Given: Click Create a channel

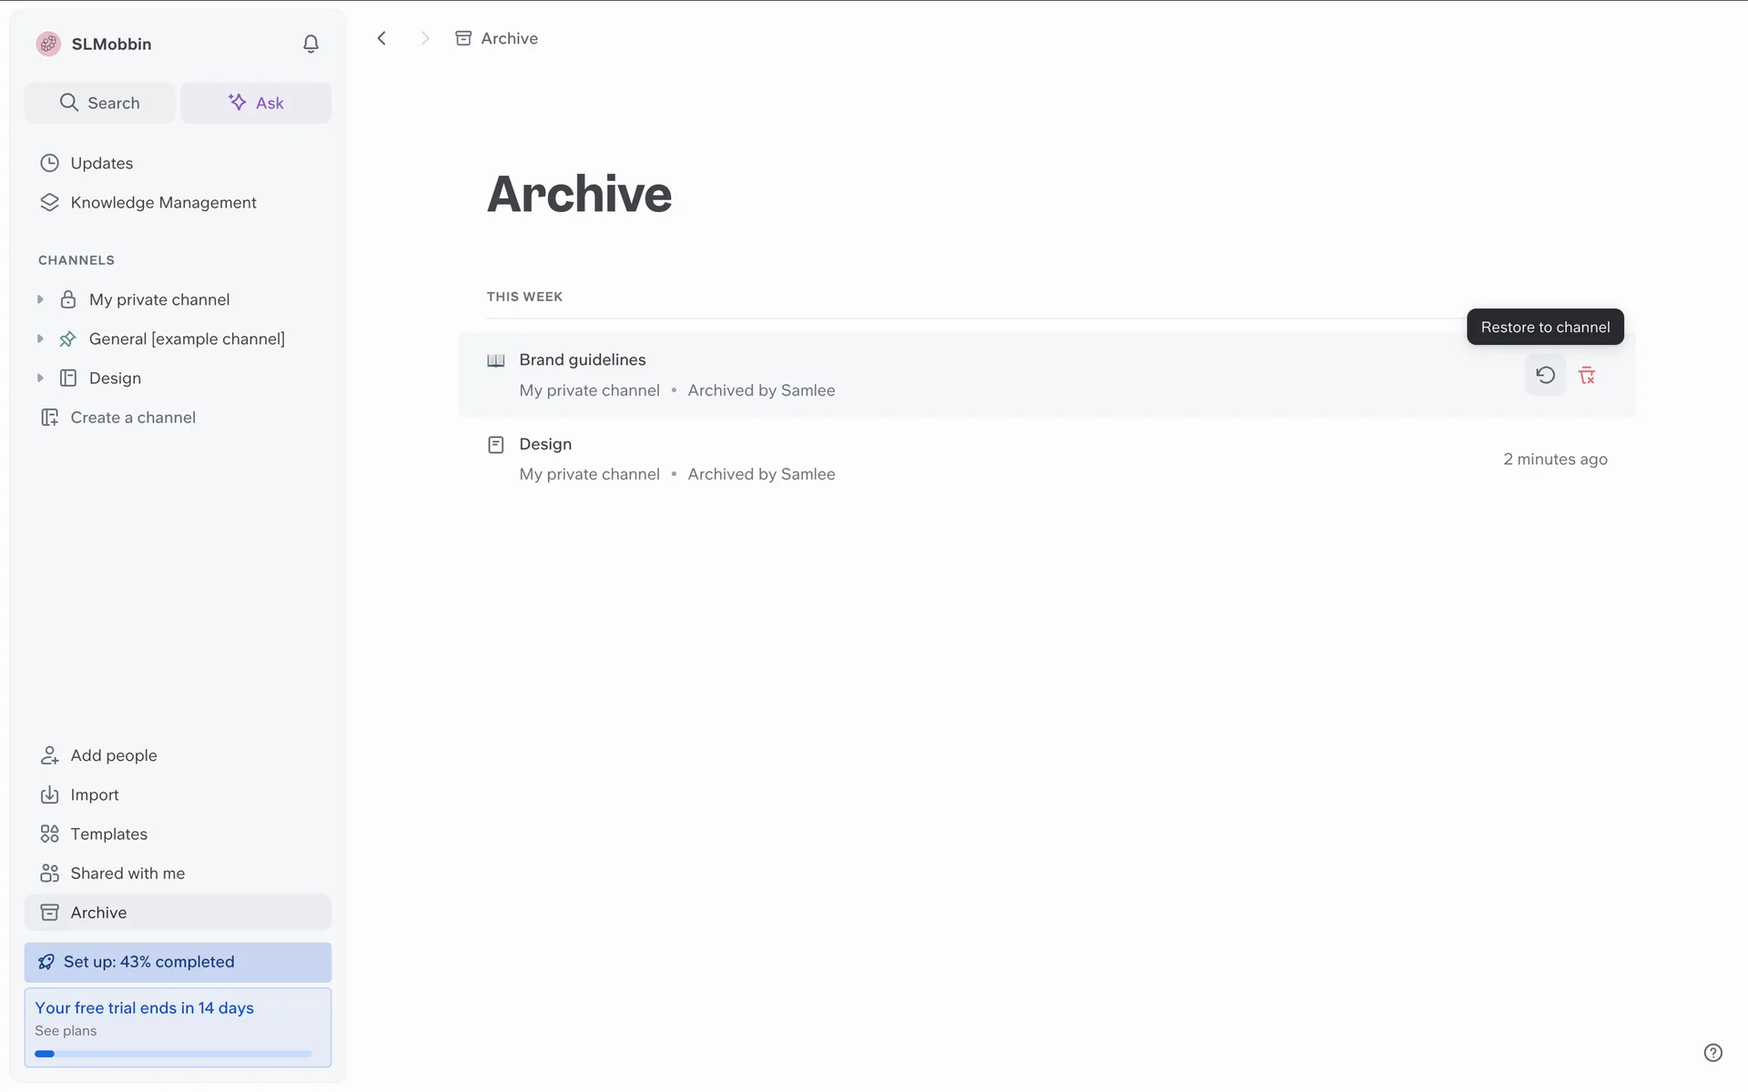Looking at the screenshot, I should [x=133, y=418].
